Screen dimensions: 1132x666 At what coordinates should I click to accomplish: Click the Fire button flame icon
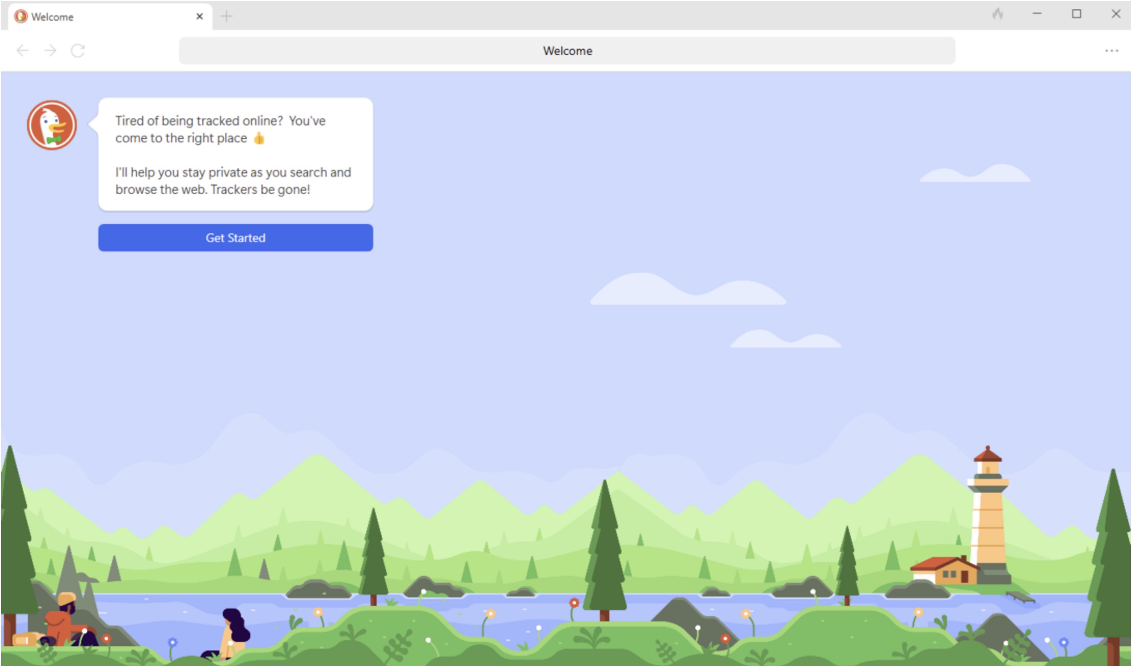(997, 15)
